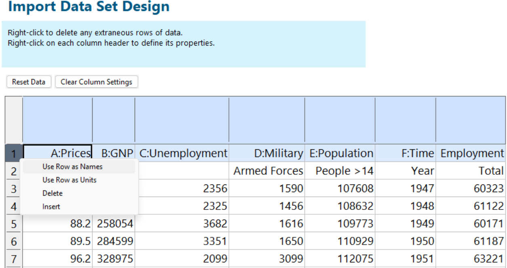Select row header number 3
The height and width of the screenshot is (268, 507).
click(14, 188)
